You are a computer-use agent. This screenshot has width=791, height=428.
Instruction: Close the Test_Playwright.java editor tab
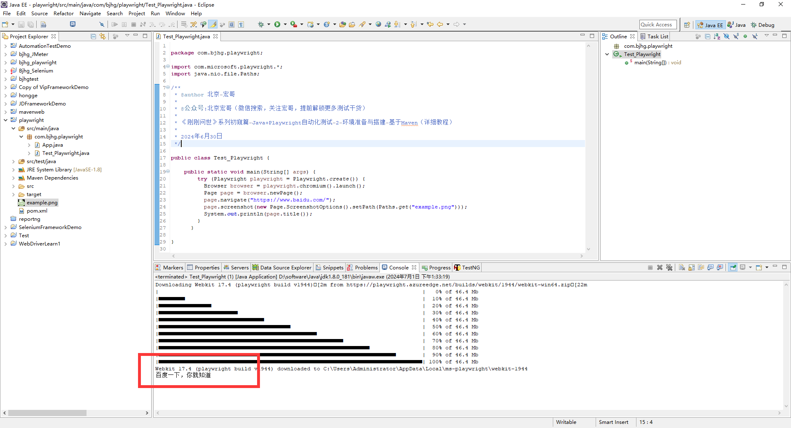pos(215,36)
